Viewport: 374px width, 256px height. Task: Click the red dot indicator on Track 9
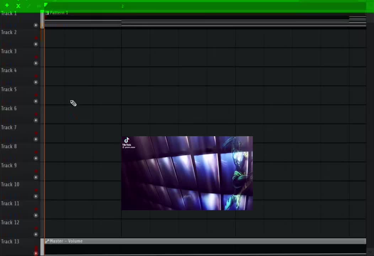[x=36, y=171]
